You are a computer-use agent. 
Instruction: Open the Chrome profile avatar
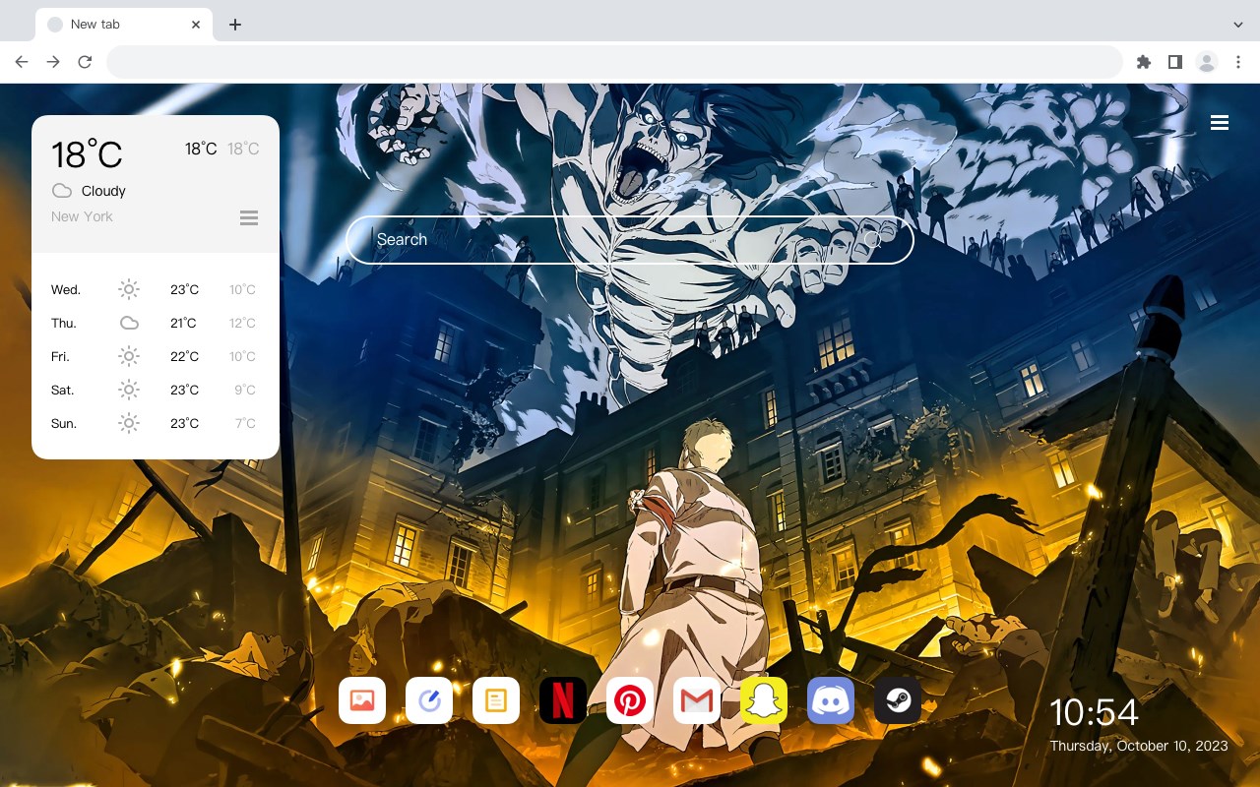[x=1207, y=62]
